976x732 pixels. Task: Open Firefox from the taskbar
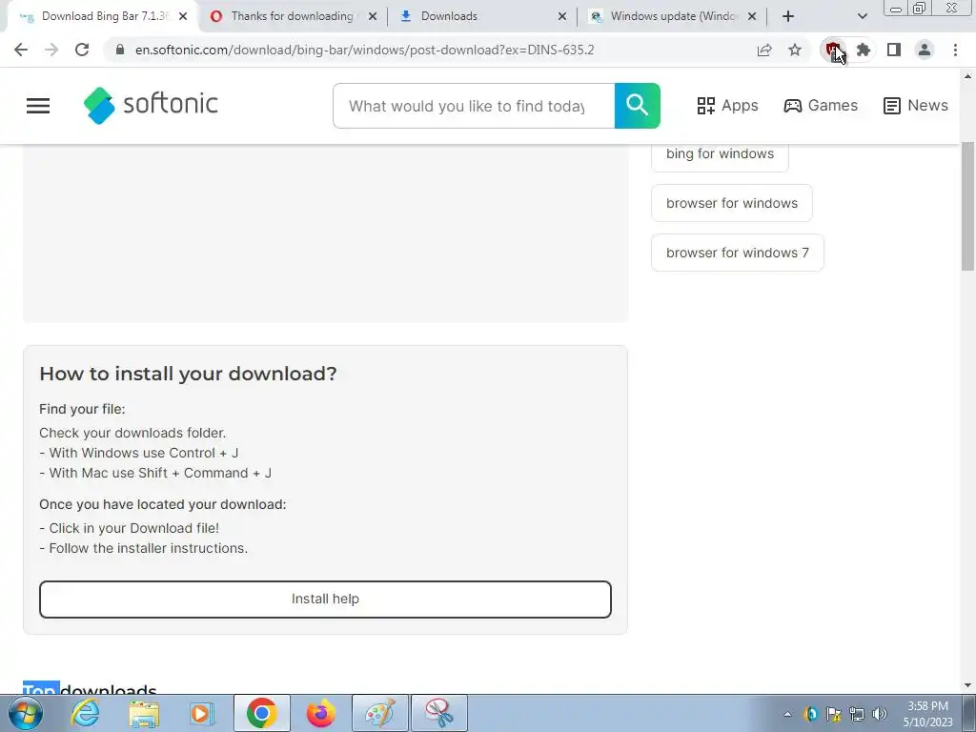tap(320, 713)
